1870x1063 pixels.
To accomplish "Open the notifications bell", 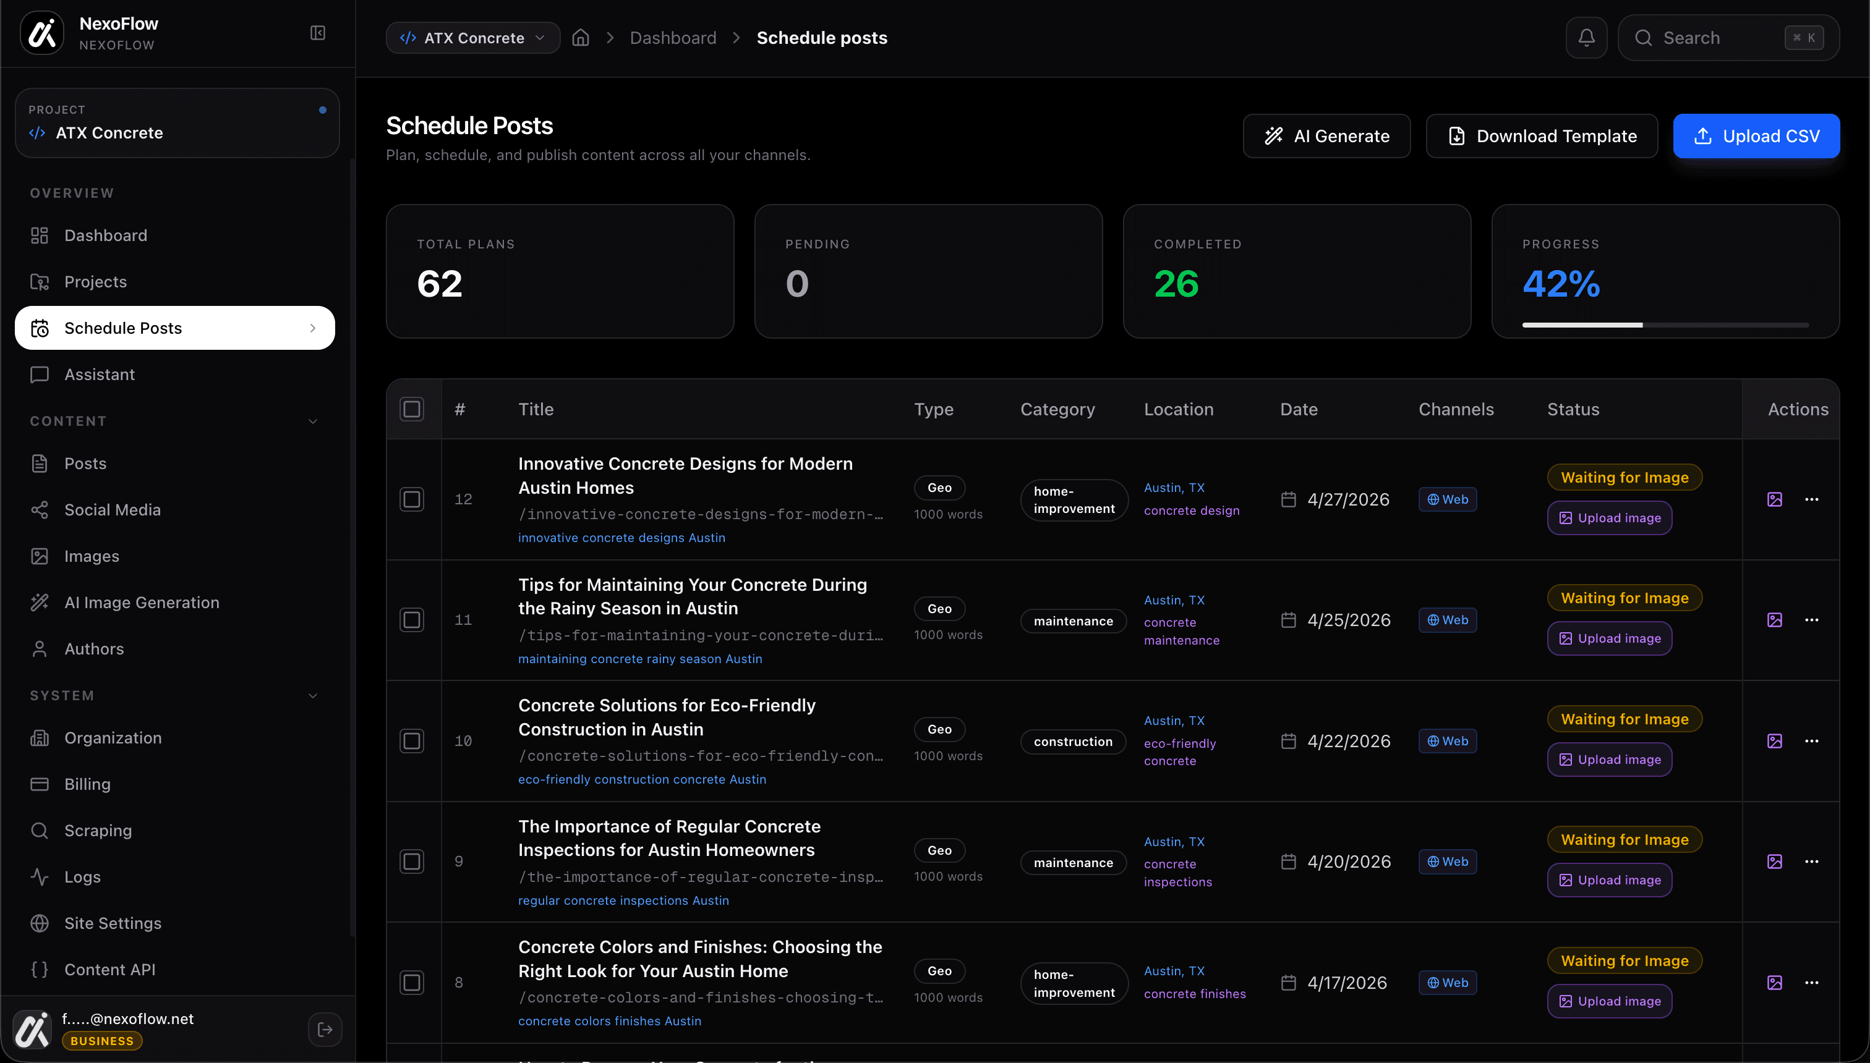I will coord(1585,37).
